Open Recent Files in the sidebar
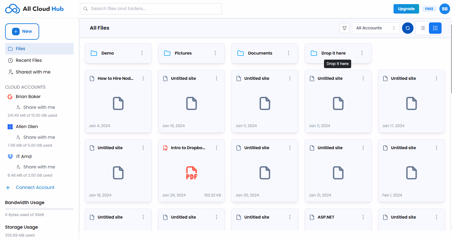452x240 pixels. (29, 60)
